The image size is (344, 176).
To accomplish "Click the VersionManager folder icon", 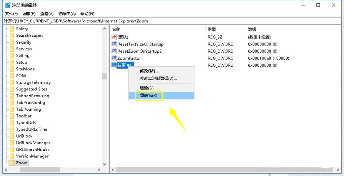I will point(12,156).
